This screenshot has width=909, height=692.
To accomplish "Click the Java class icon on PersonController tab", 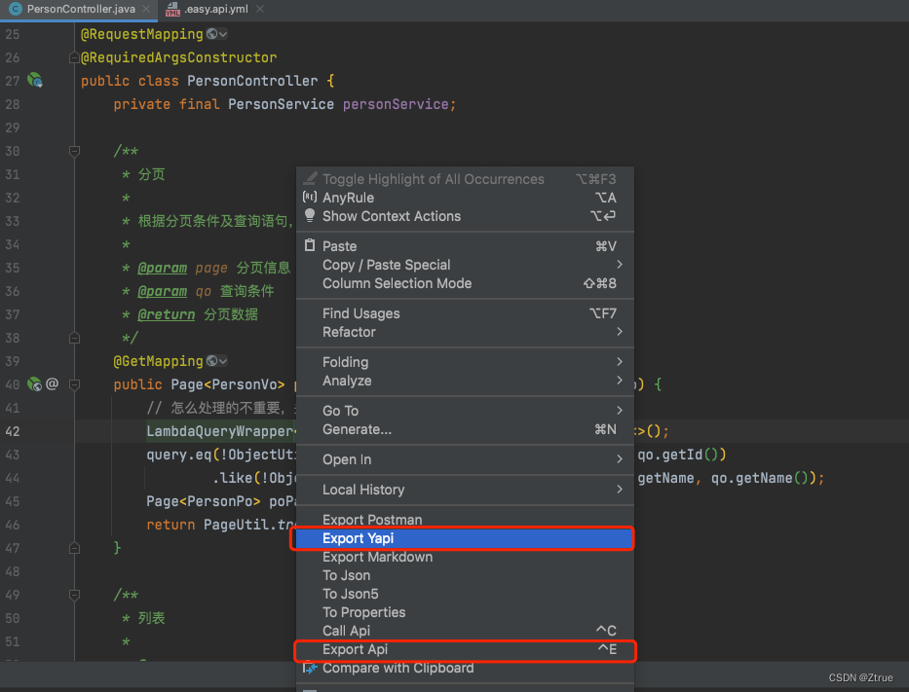I will coord(16,10).
